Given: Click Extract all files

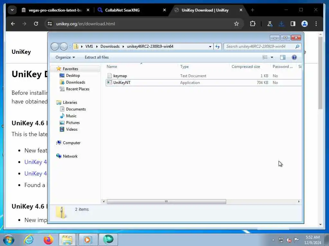Looking at the screenshot, I should 97,57.
